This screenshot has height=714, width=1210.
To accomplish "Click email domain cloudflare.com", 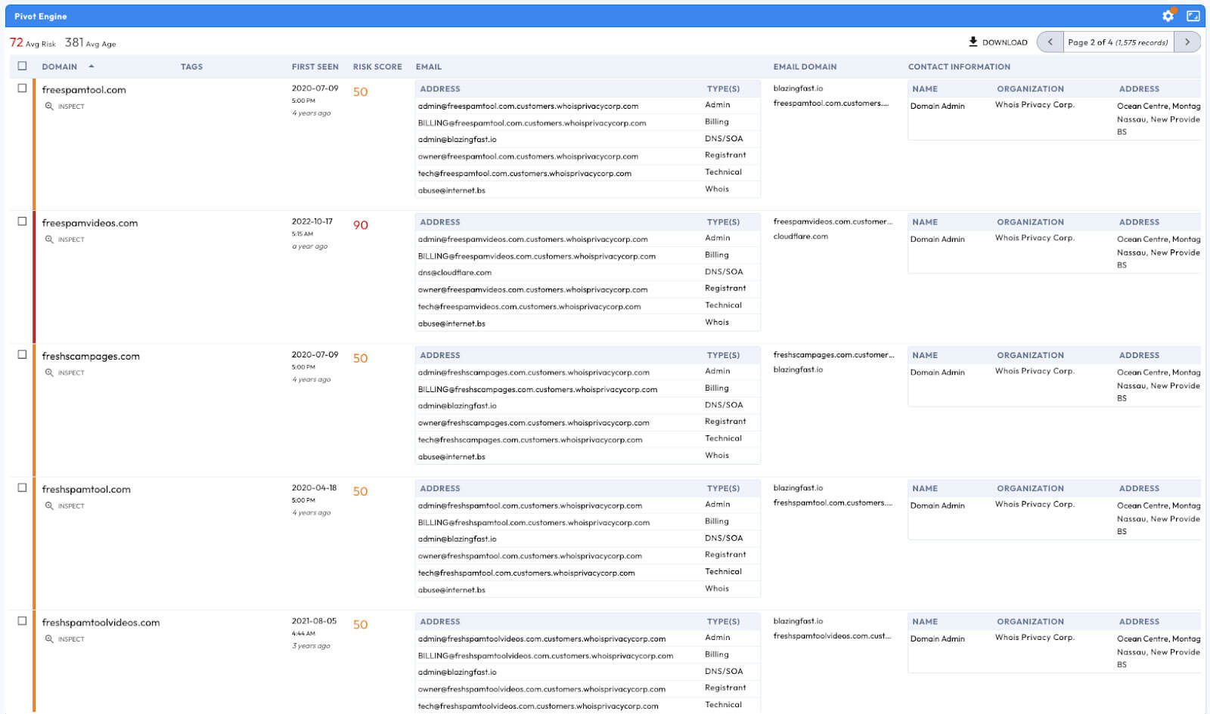I will 800,236.
